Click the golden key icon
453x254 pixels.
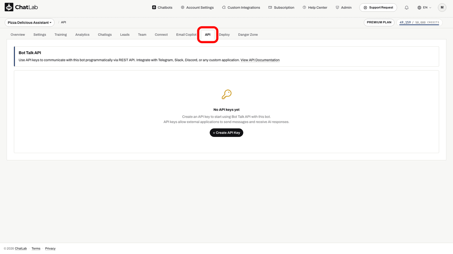pos(226,94)
